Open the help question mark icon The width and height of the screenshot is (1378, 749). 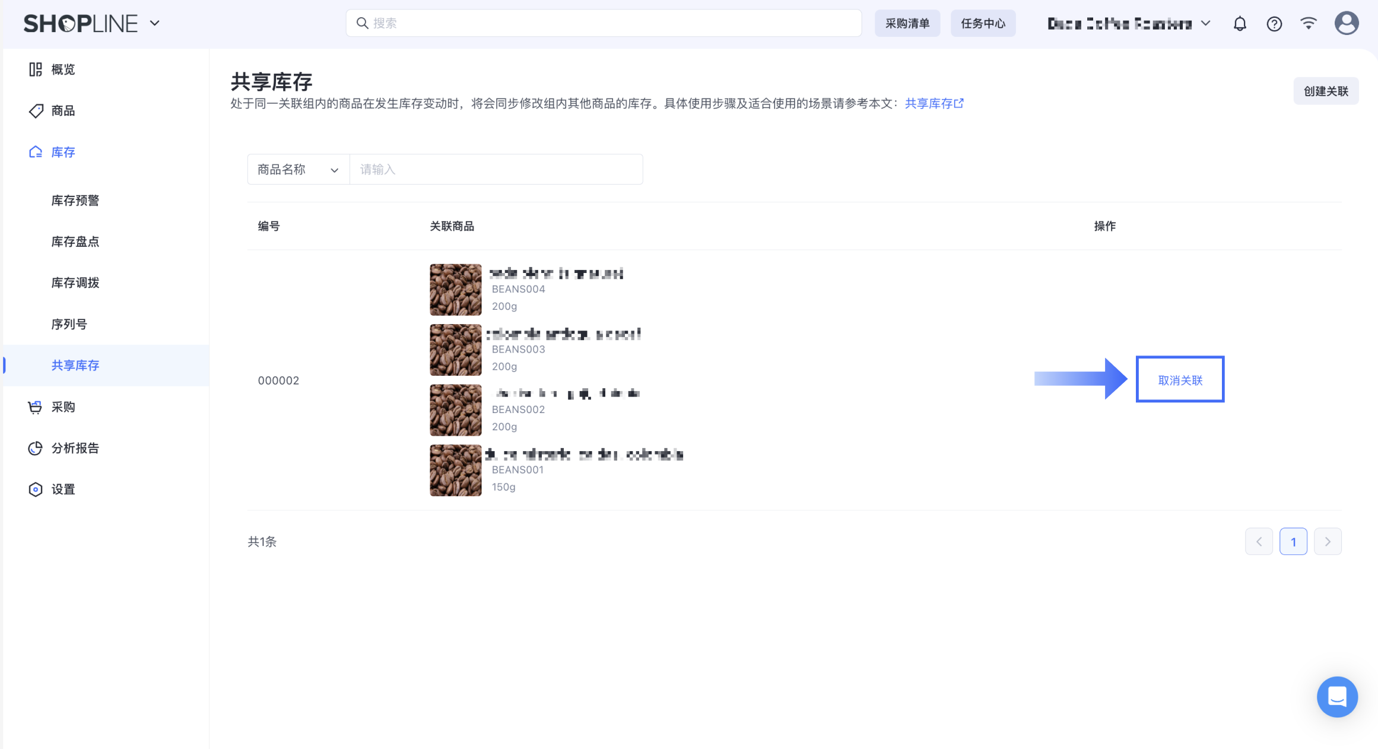[1274, 24]
